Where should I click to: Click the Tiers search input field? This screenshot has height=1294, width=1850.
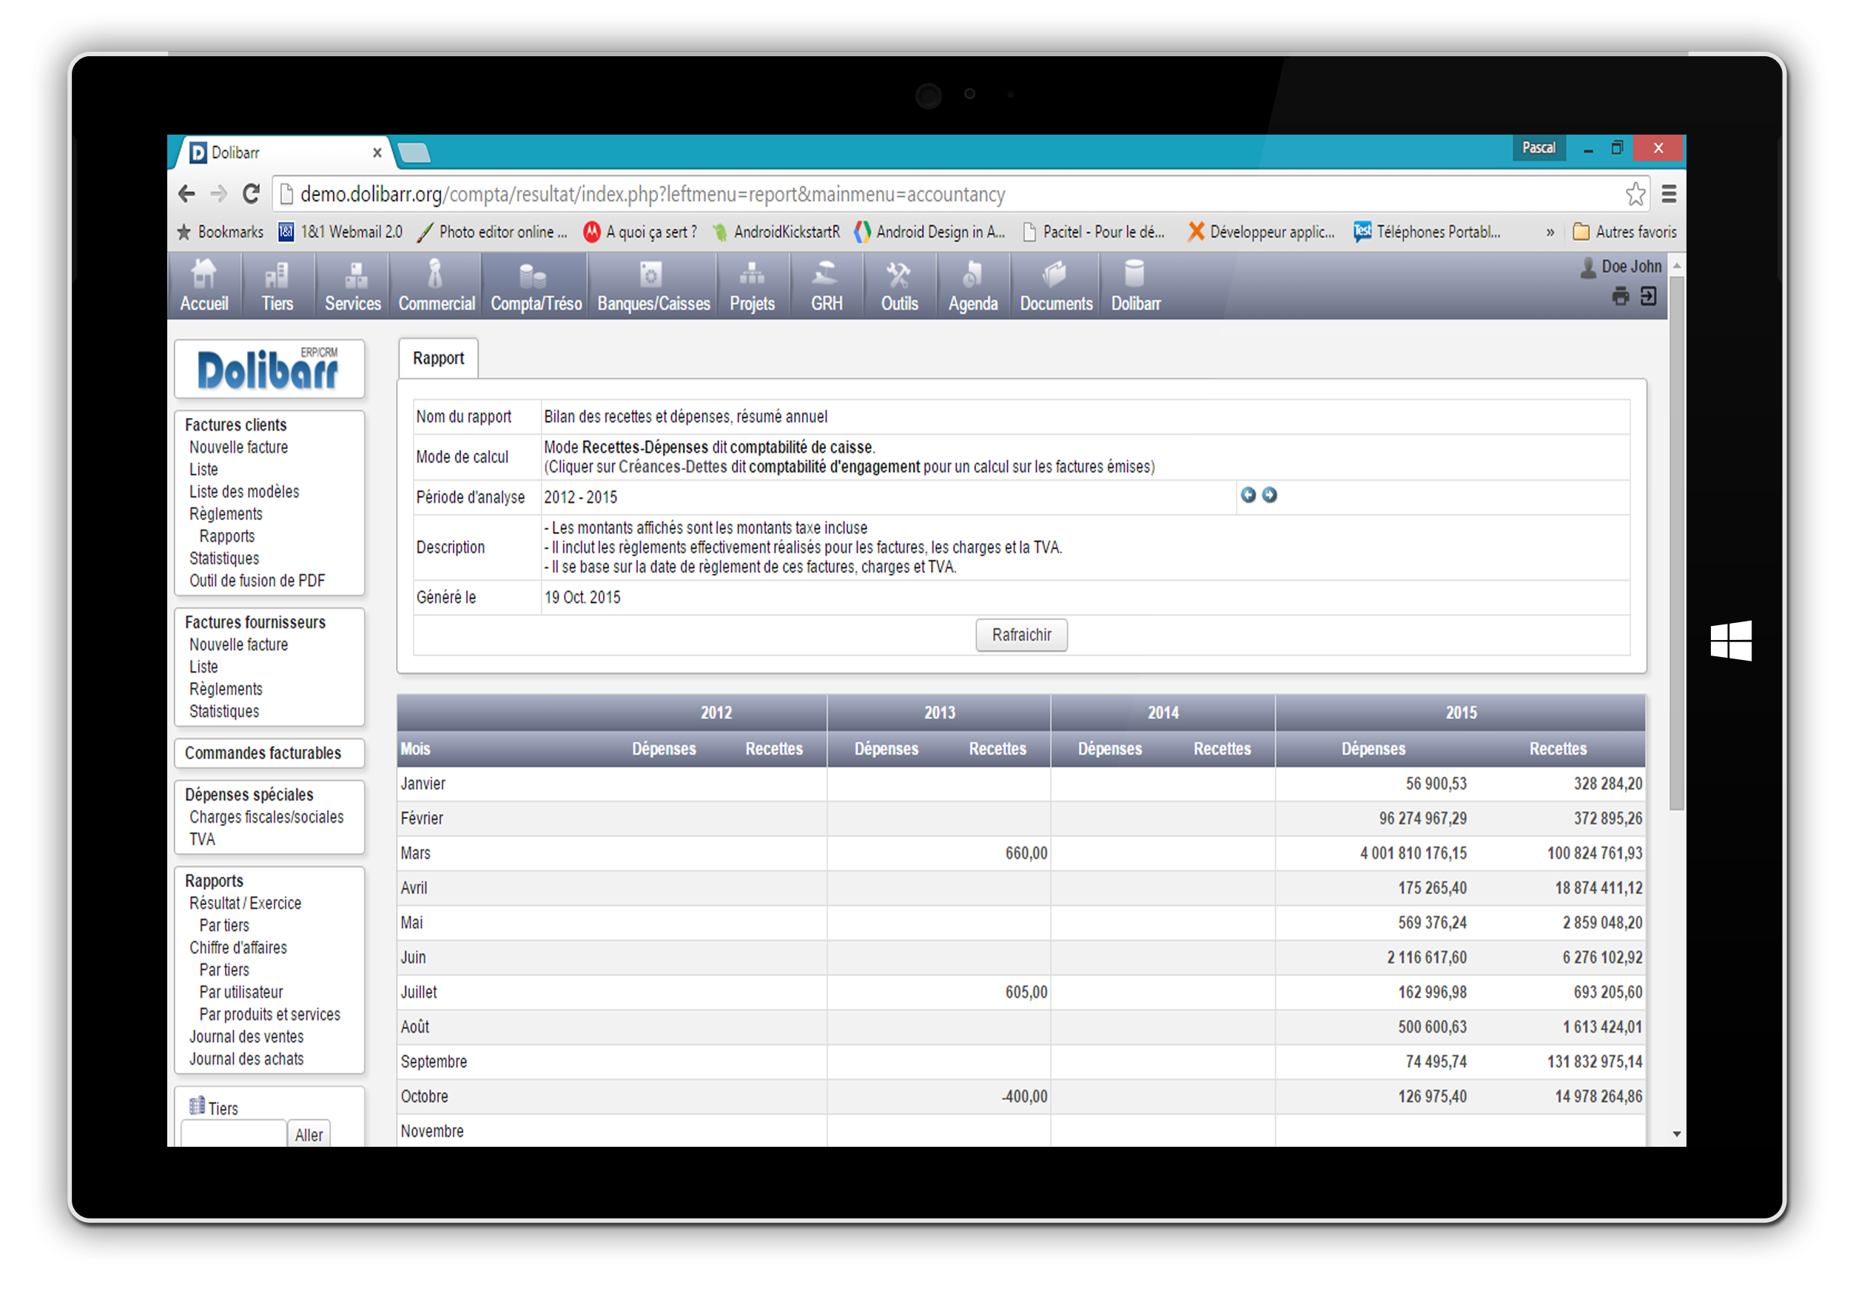pyautogui.click(x=234, y=1134)
